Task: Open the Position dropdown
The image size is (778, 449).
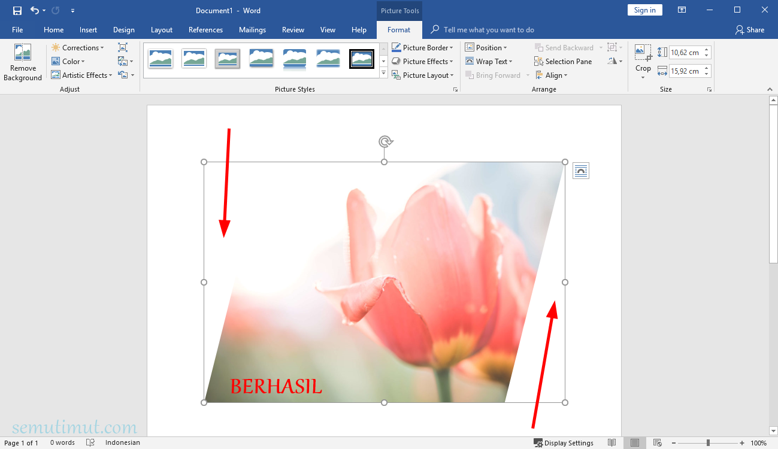Action: 486,48
